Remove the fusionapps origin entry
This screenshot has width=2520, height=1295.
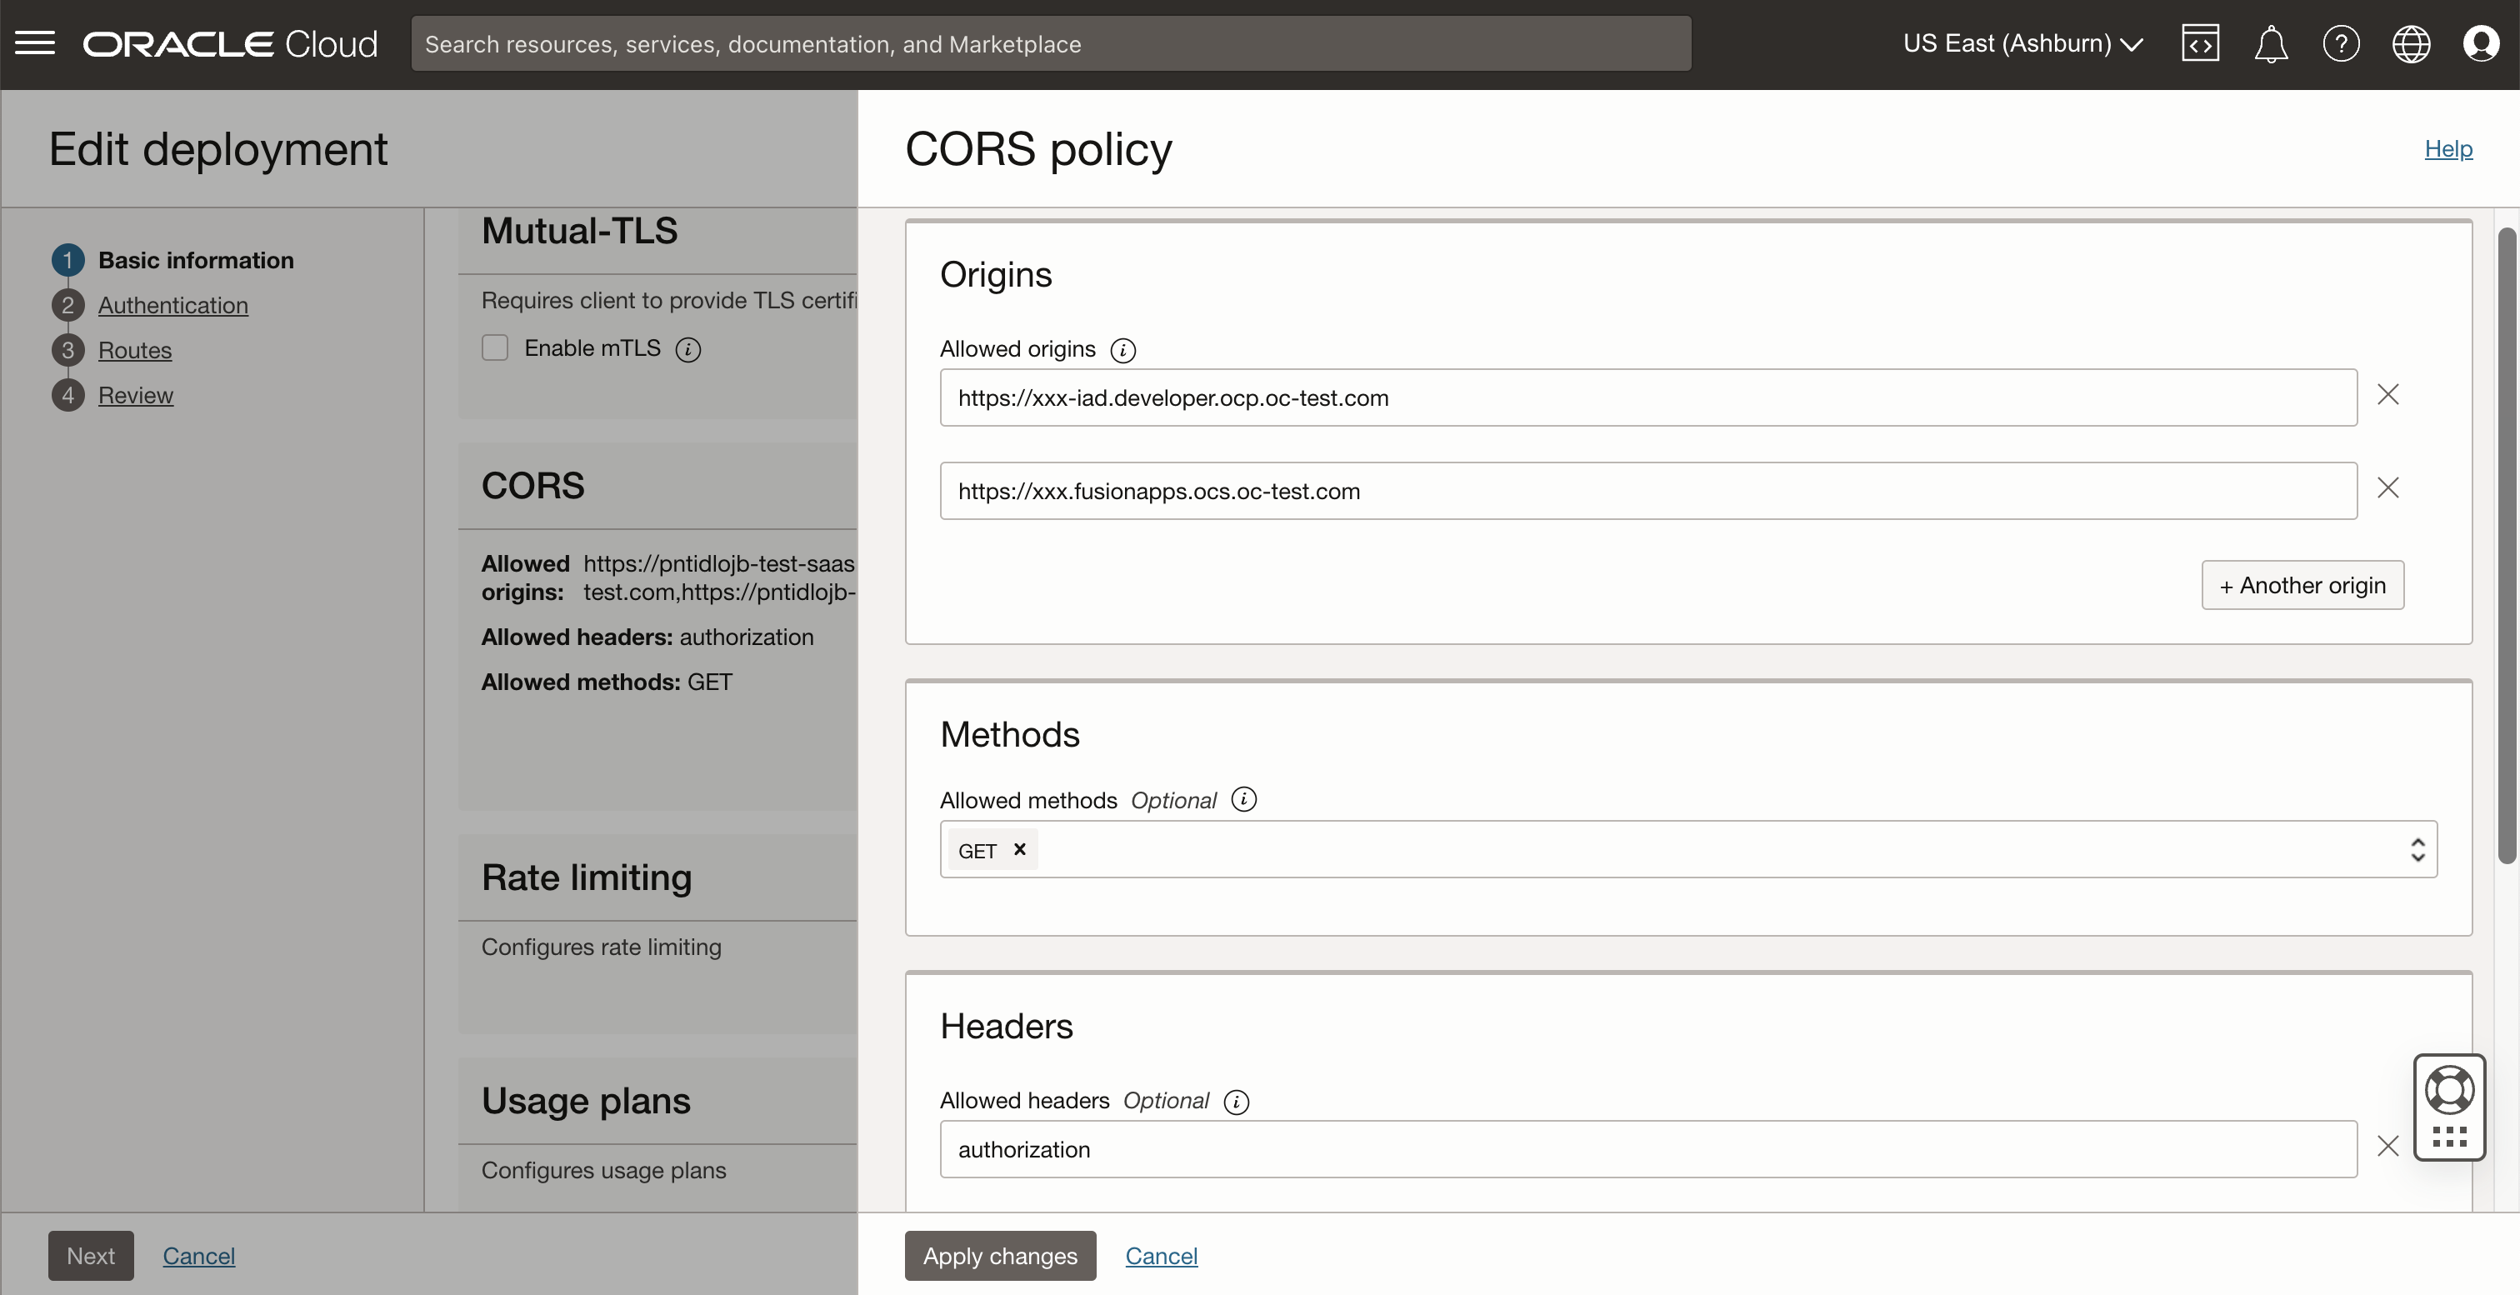[x=2388, y=487]
